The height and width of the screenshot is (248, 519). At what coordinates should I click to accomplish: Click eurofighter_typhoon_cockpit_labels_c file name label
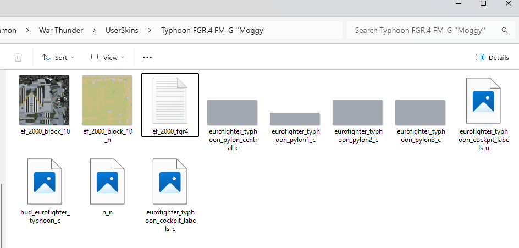coord(170,220)
